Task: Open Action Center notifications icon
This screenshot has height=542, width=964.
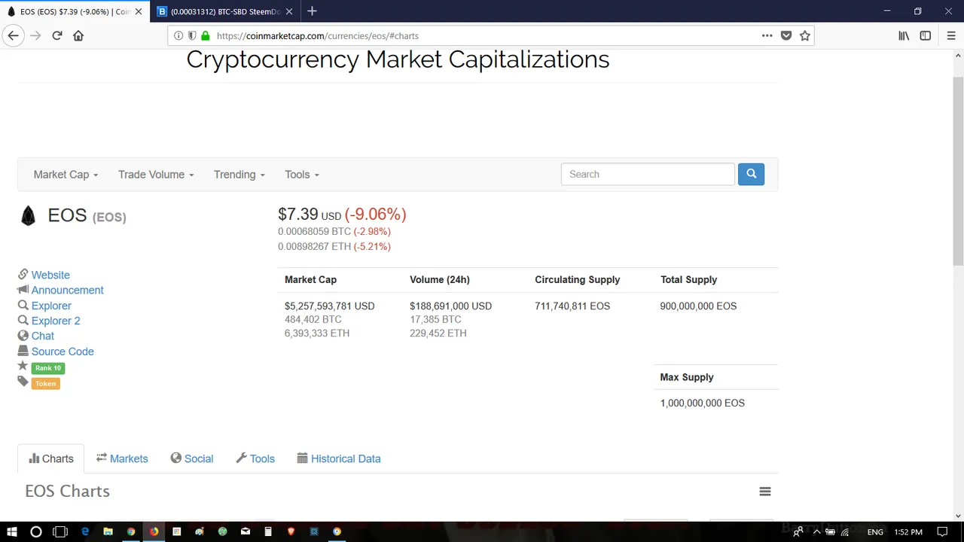Action: [x=941, y=532]
